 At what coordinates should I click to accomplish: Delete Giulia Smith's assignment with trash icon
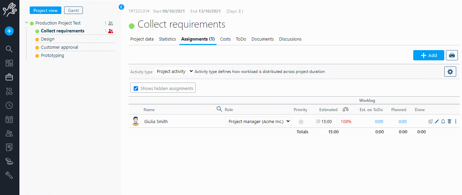click(449, 122)
